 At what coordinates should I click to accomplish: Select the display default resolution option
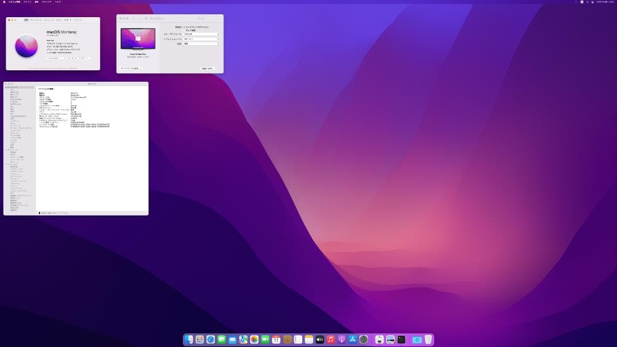(x=183, y=27)
